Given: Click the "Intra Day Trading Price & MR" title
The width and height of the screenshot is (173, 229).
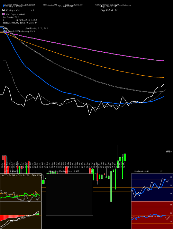Looking at the screenshot, I should click(x=64, y=171).
